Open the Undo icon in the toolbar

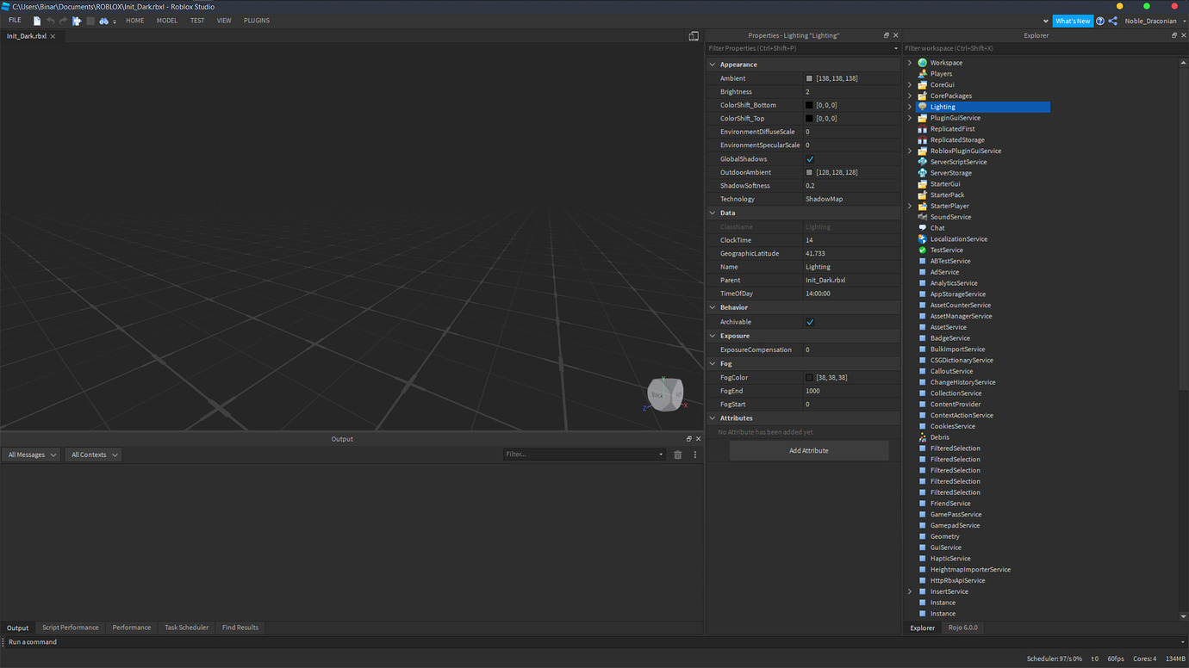[x=50, y=20]
